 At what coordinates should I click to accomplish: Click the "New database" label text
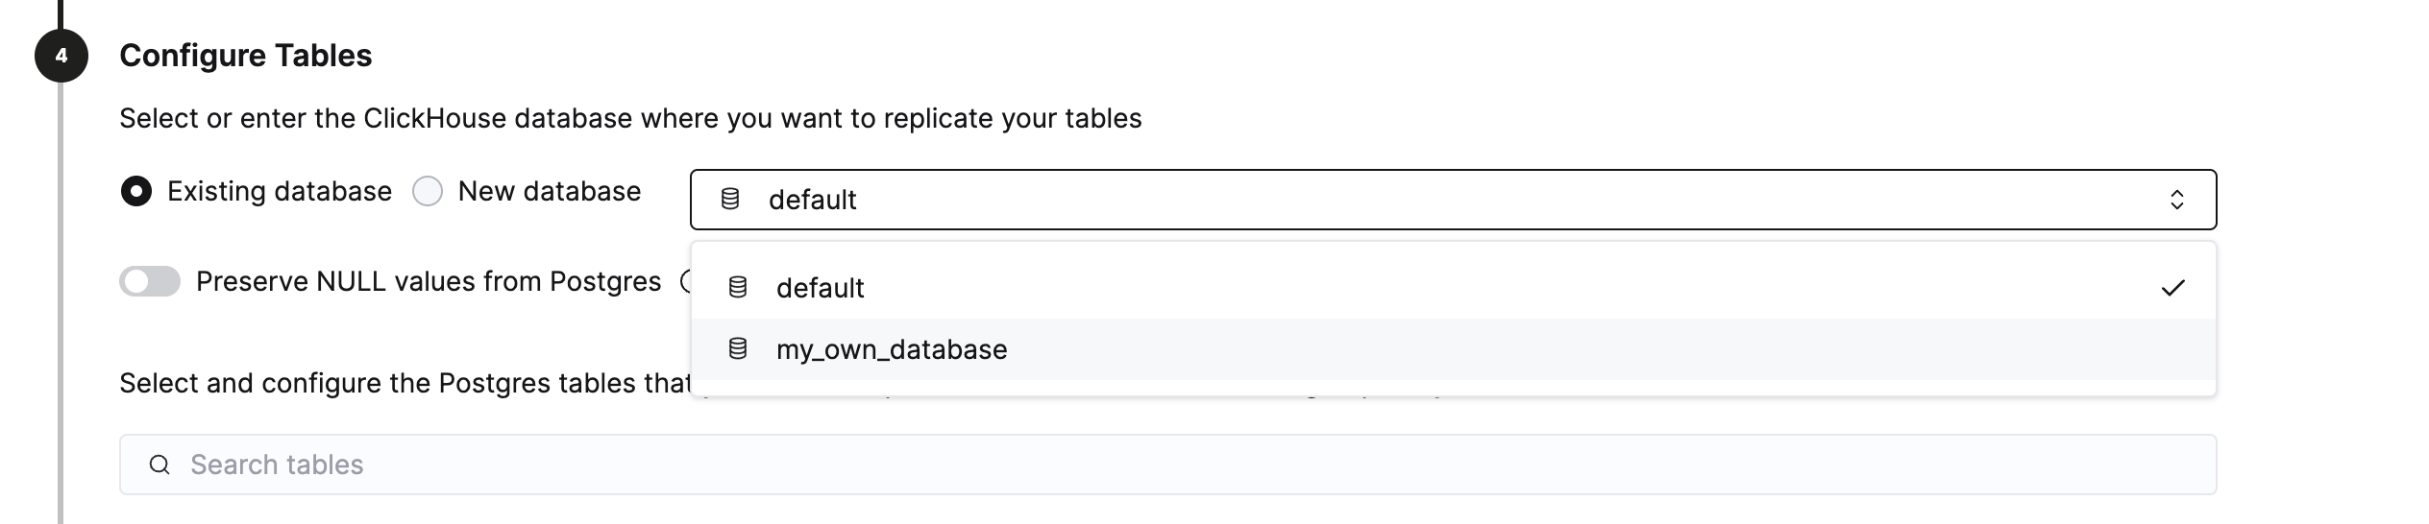tap(550, 192)
